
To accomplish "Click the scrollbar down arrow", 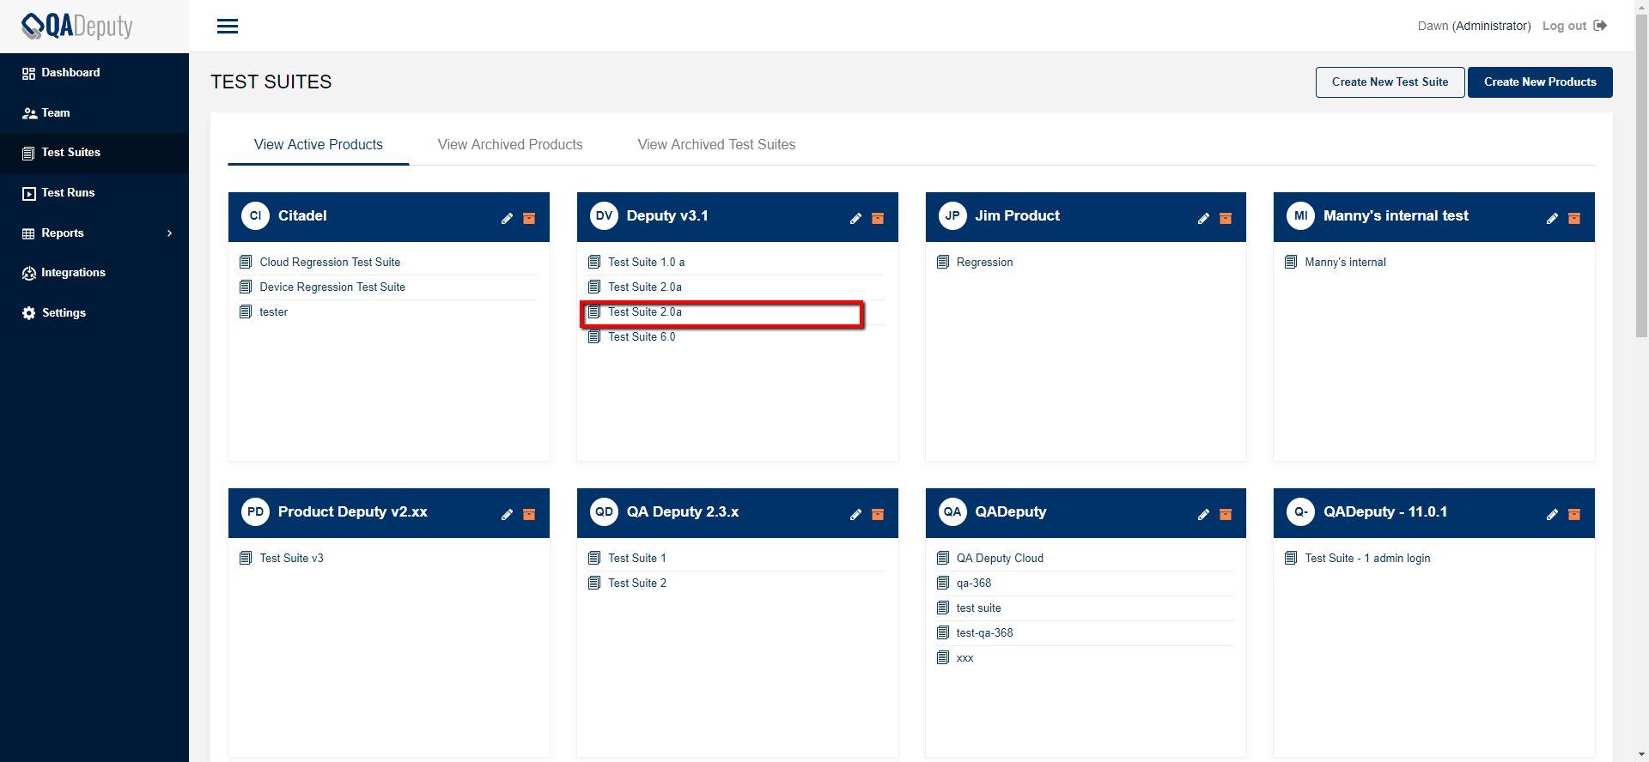I will click(x=1641, y=755).
